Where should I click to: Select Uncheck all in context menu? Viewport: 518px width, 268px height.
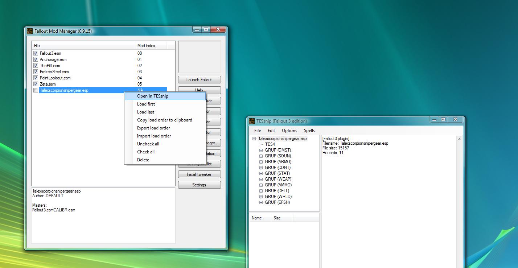165,144
